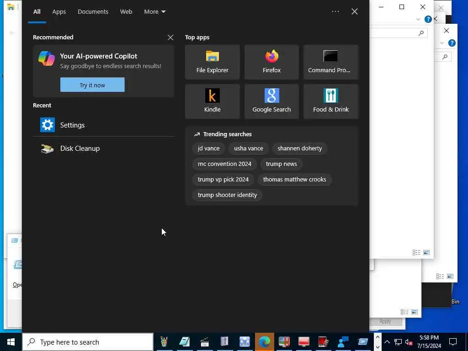
Task: Click the Microsoft Edge taskbar icon
Action: point(265,342)
